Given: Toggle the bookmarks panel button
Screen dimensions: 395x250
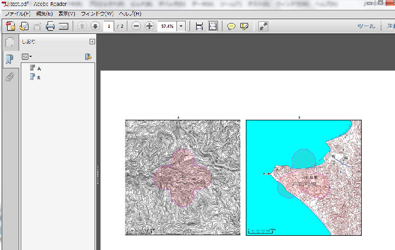Looking at the screenshot, I should (9, 60).
